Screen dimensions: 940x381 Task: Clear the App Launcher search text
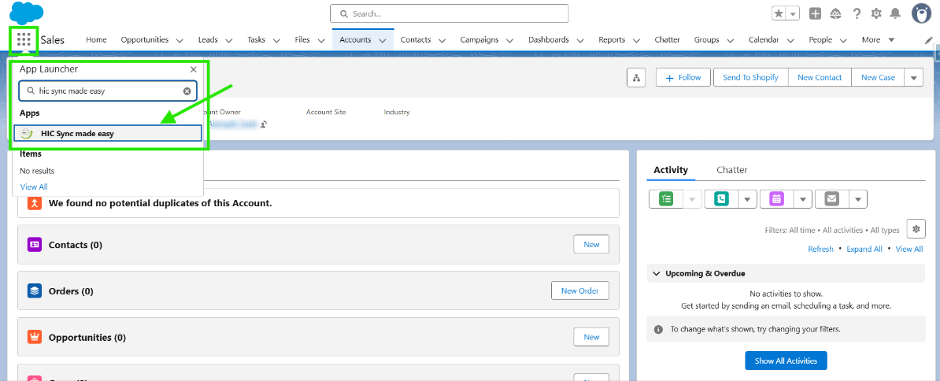point(187,91)
